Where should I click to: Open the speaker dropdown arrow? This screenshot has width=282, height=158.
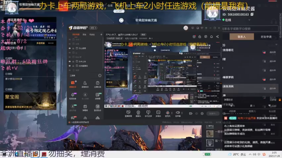tap(182, 113)
